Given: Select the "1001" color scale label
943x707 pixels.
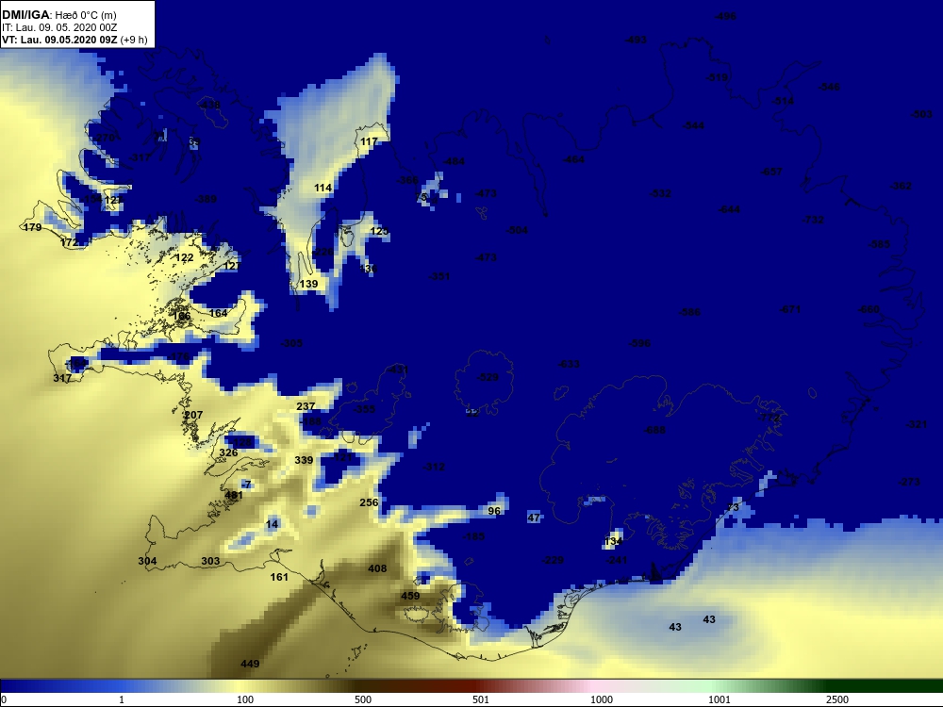Looking at the screenshot, I should (x=720, y=699).
